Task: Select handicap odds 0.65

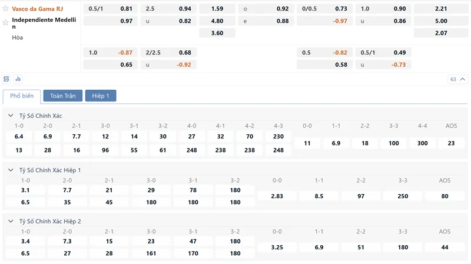Action: [111, 65]
